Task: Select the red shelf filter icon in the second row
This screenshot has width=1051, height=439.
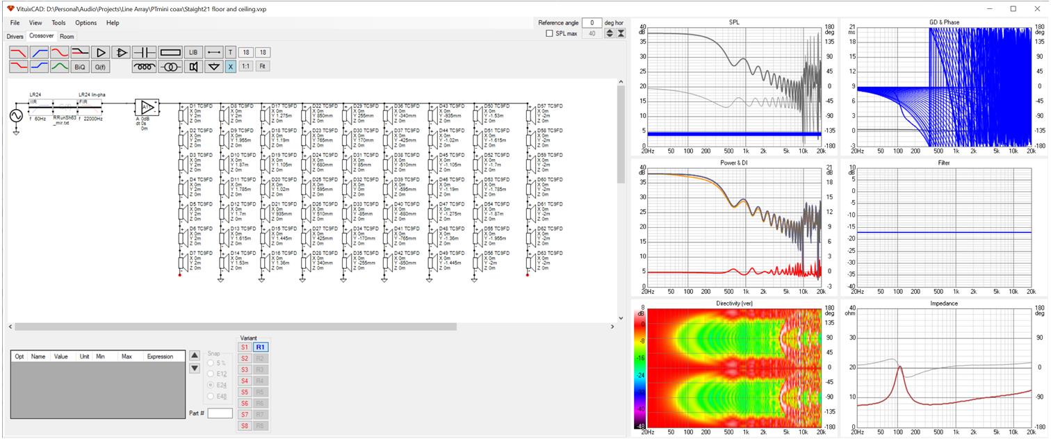Action: (x=19, y=67)
